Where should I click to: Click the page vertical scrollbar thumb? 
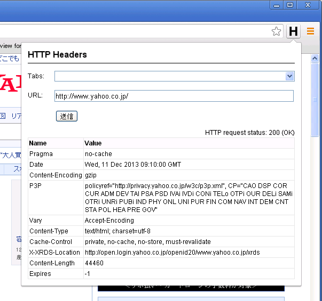(315, 100)
